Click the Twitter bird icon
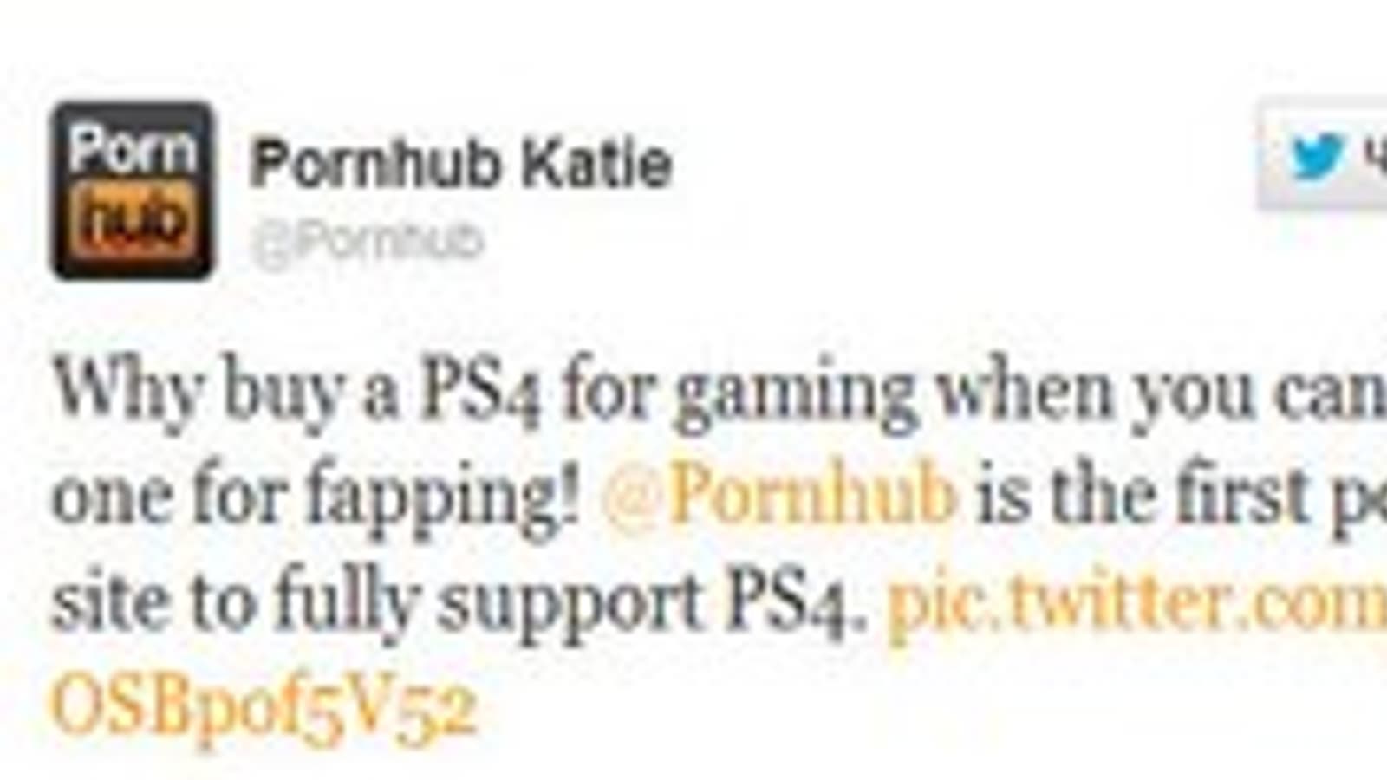Screen dimensions: 1387x780 click(1317, 157)
